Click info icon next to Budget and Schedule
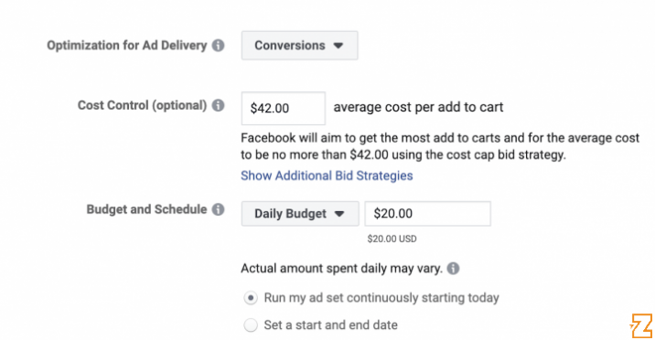Image resolution: width=655 pixels, height=340 pixels. pyautogui.click(x=218, y=209)
